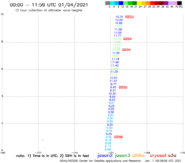Image resolution: width=185 pixels, height=163 pixels.
Task: Click the orange 'altika' satellite legend label
Action: pyautogui.click(x=138, y=155)
